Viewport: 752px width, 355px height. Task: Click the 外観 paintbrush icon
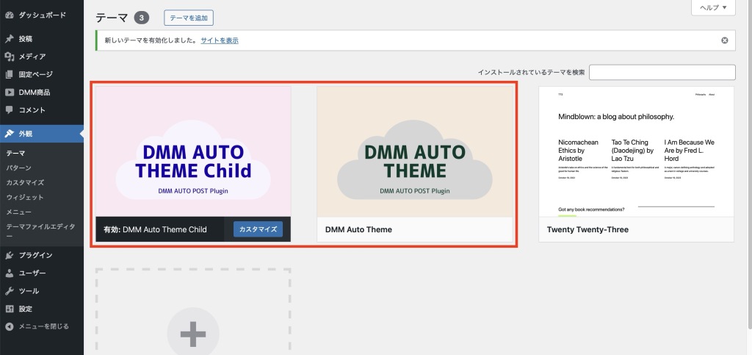pyautogui.click(x=9, y=134)
